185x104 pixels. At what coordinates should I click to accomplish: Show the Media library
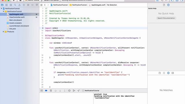173,73
